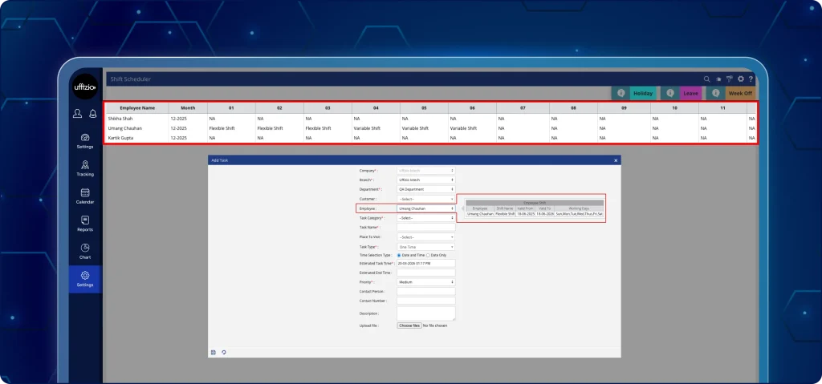822x384 pixels.
Task: Click the search magnifier icon in header
Action: (706, 79)
